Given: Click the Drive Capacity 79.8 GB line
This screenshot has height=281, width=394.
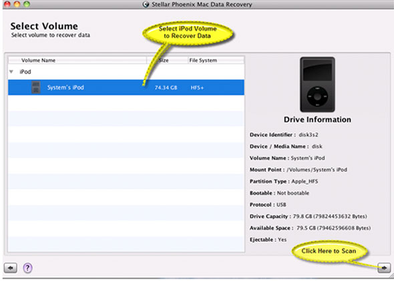Looking at the screenshot, I should point(309,216).
